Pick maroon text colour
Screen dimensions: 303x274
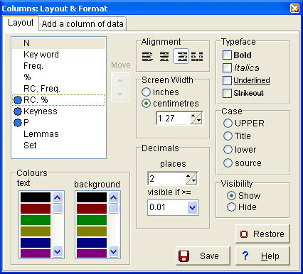point(36,209)
